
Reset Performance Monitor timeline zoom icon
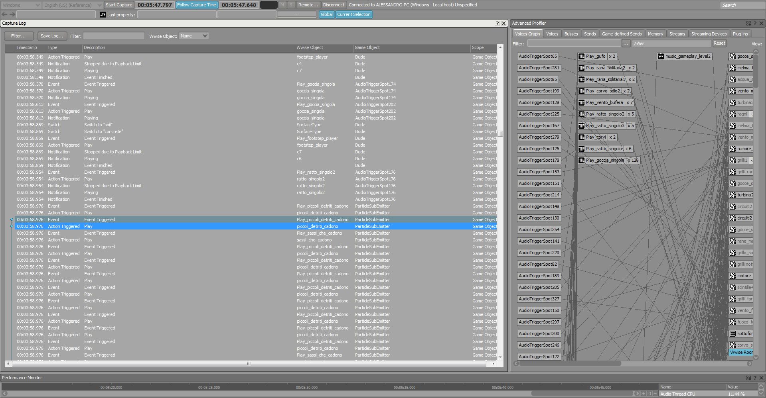[x=649, y=394]
